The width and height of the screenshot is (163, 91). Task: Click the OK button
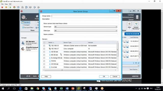[104, 76]
